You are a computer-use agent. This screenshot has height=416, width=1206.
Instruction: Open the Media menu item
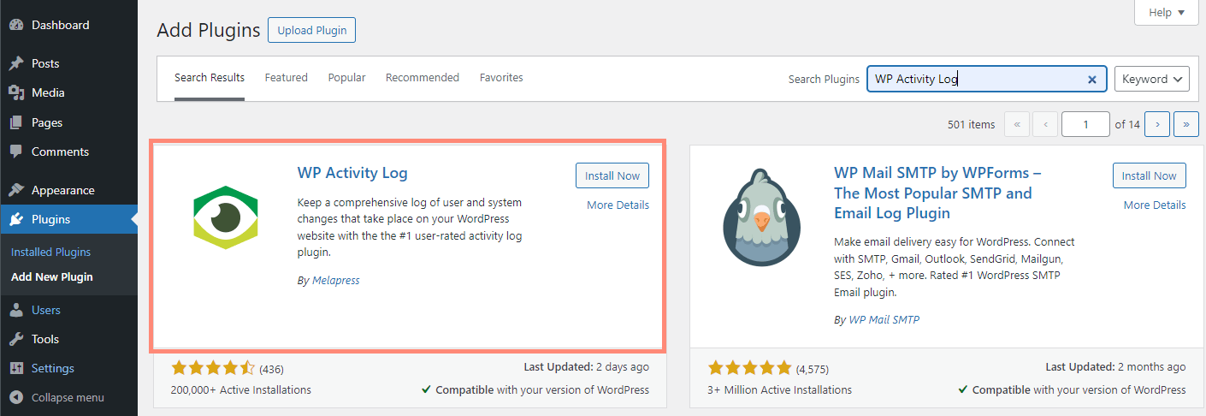coord(68,92)
